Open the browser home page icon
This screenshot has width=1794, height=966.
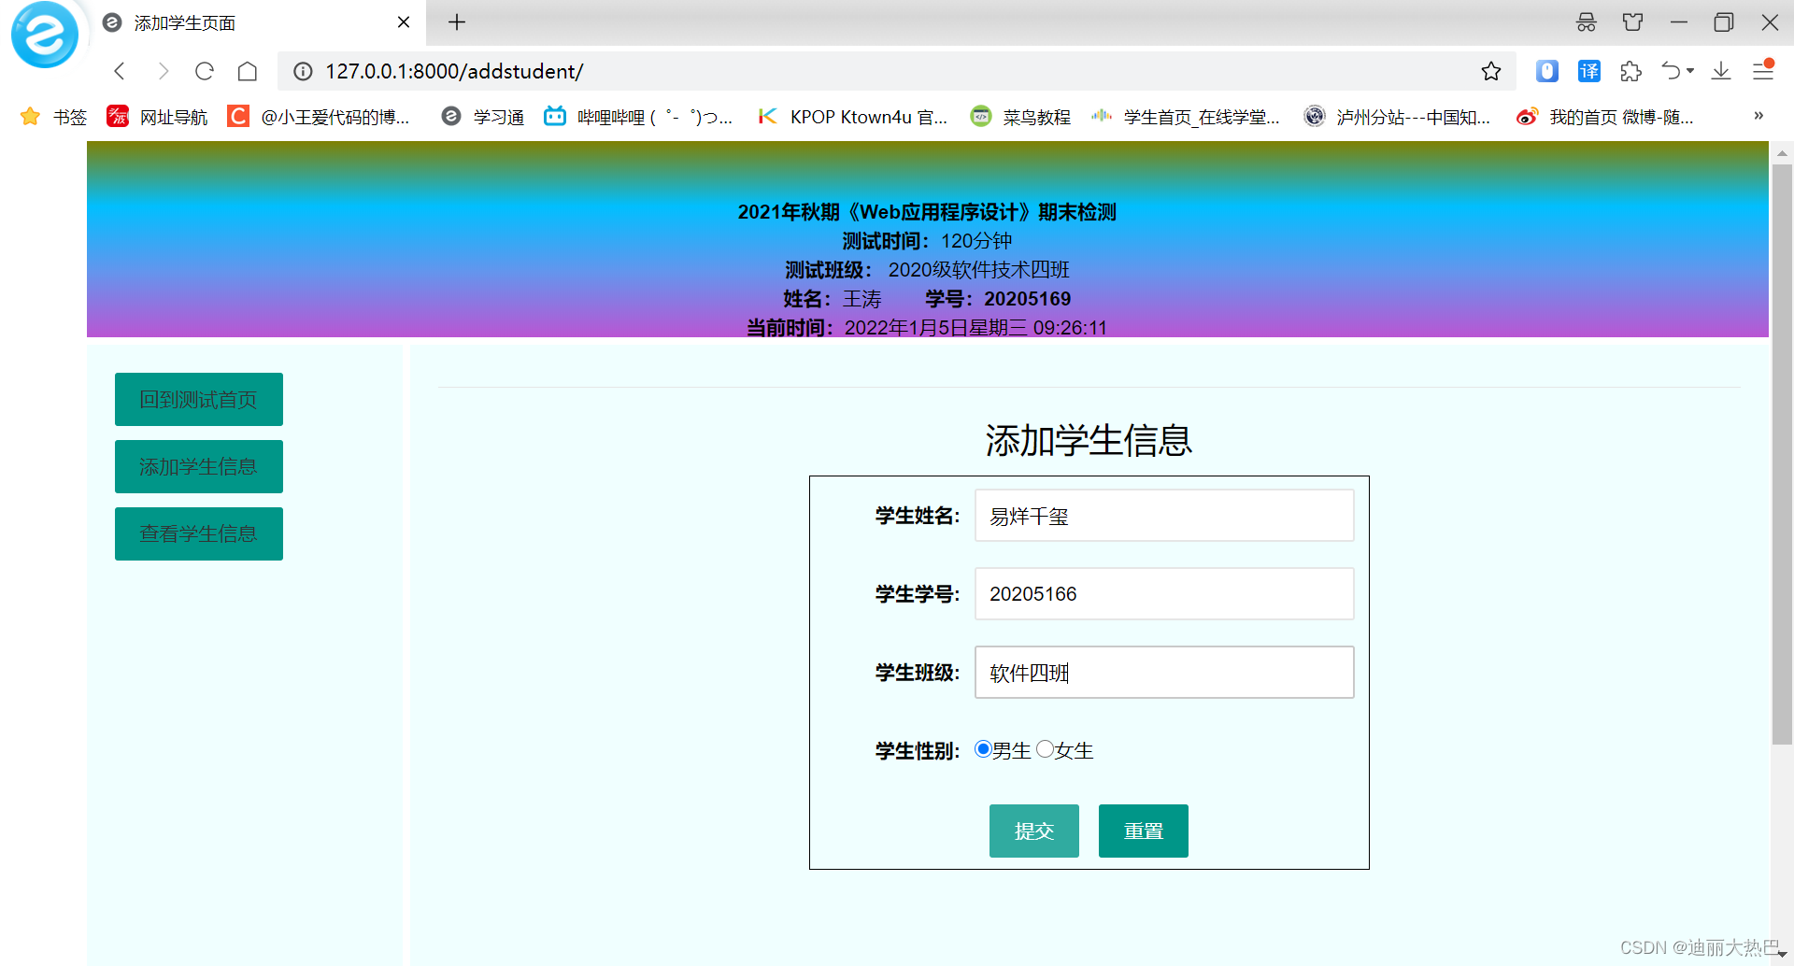(248, 71)
